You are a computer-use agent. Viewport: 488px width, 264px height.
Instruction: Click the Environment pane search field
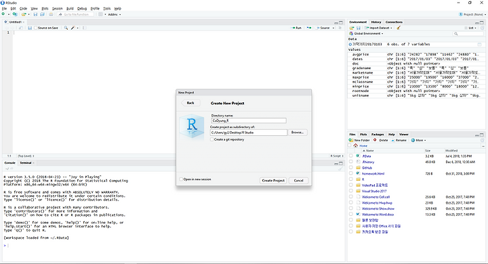[468, 34]
